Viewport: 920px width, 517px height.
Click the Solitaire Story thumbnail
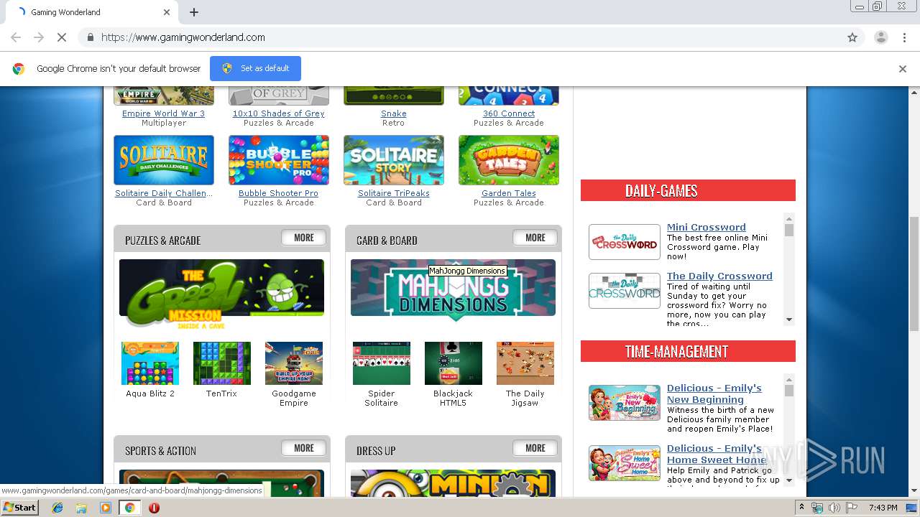point(394,160)
